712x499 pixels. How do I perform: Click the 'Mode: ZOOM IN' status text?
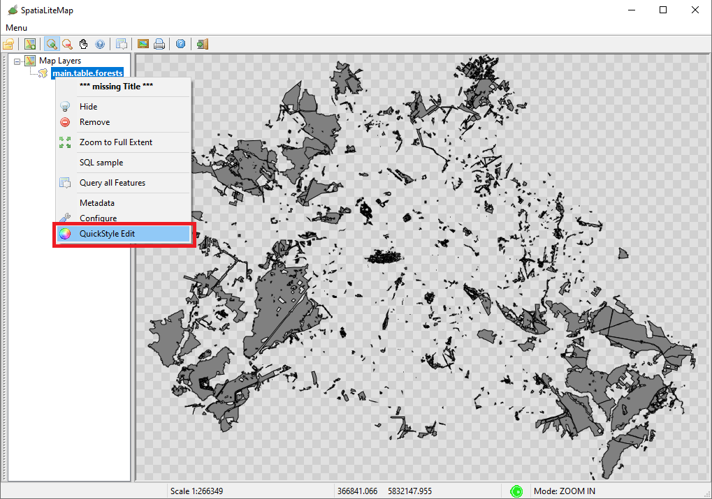[565, 491]
